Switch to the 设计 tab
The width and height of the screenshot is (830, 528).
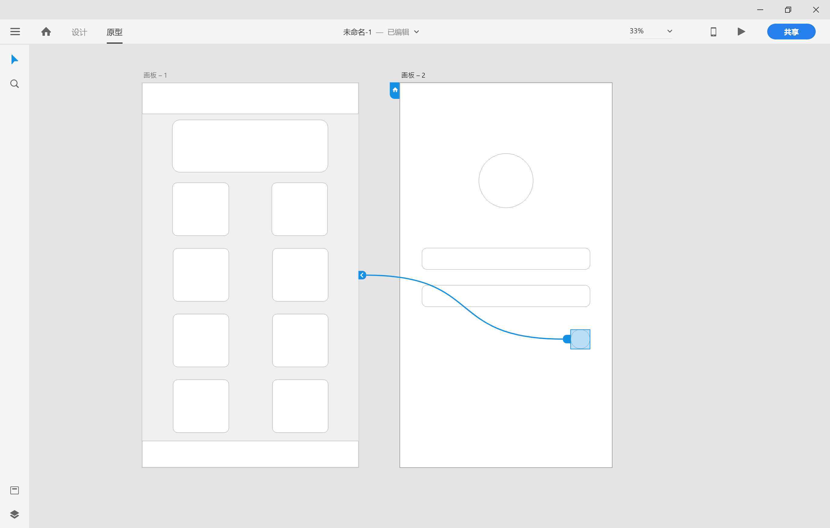point(79,32)
